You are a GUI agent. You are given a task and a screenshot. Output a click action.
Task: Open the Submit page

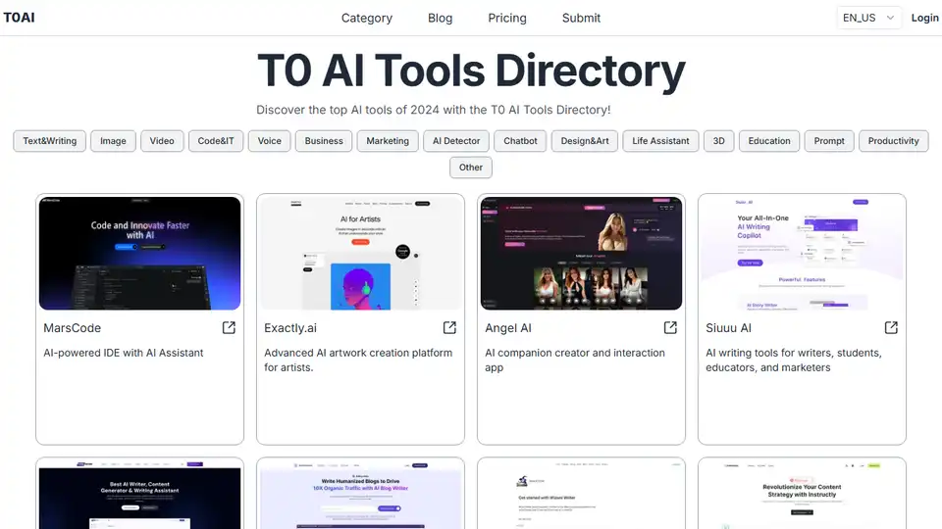tap(581, 18)
